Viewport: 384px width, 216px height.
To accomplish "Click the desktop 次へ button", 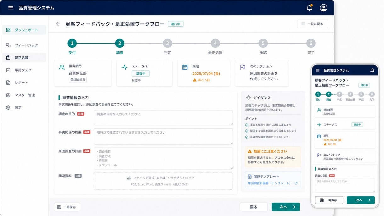I will point(285,207).
